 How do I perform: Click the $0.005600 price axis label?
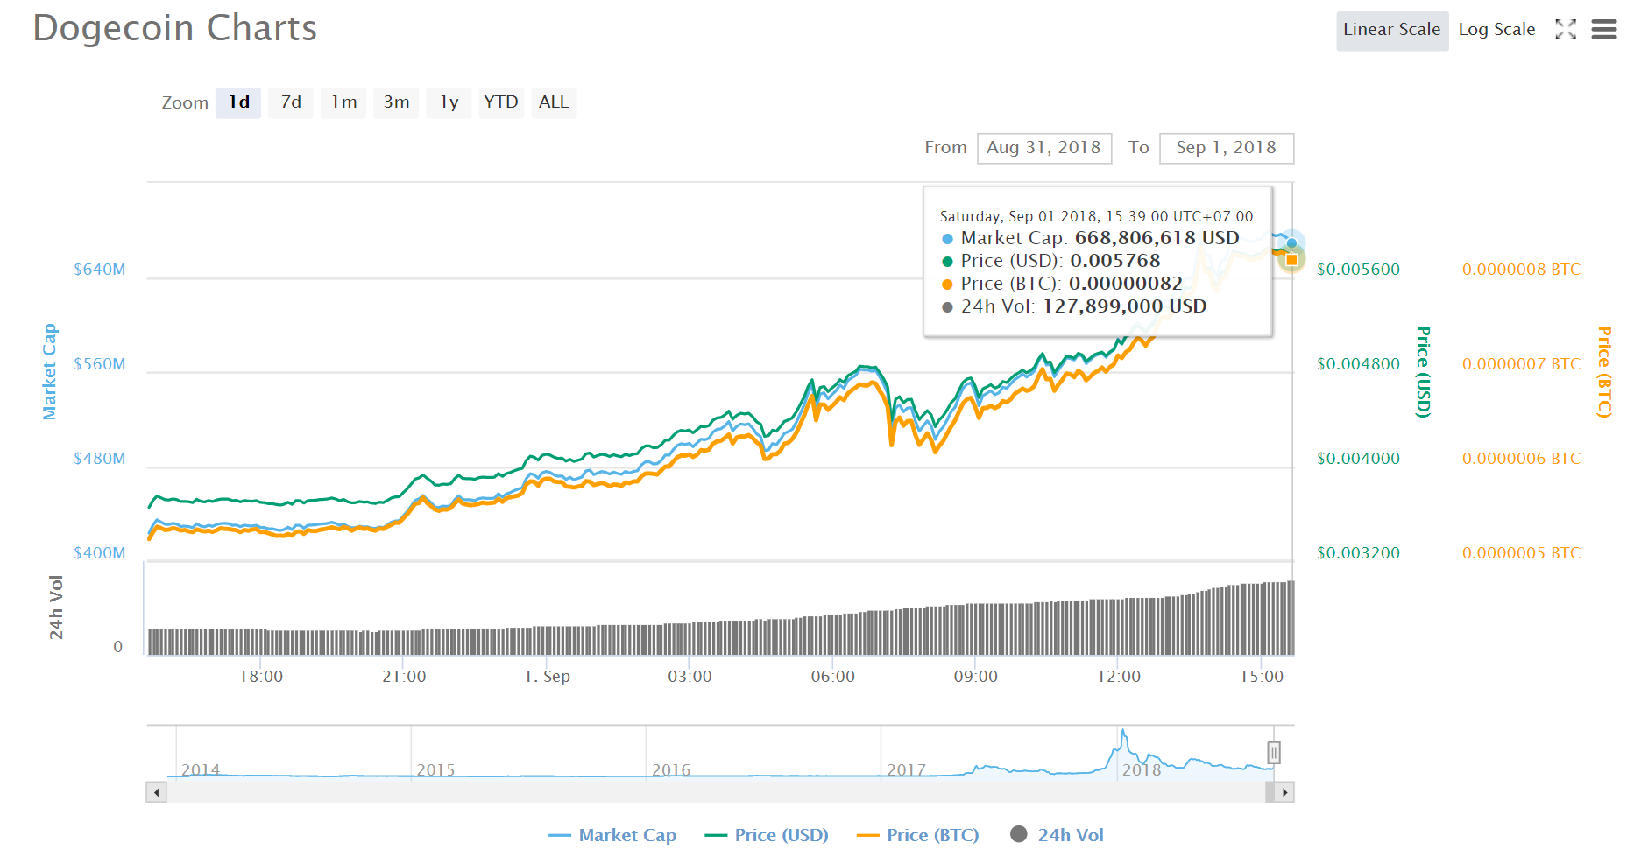pyautogui.click(x=1358, y=270)
